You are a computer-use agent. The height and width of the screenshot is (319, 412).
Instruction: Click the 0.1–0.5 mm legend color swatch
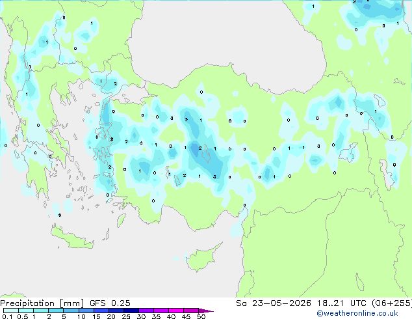[11, 311]
